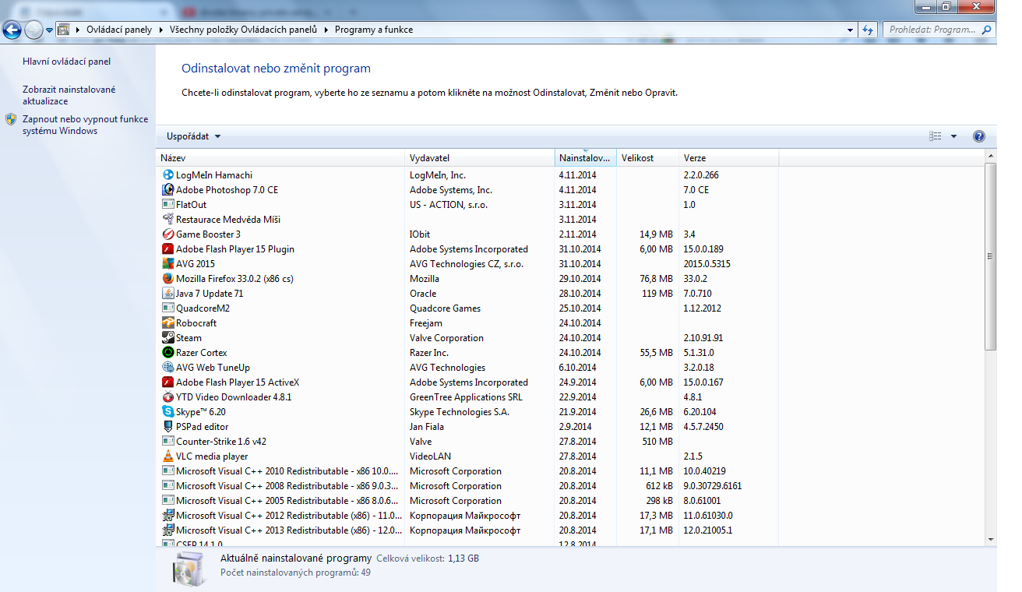Open the Uspořádat dropdown menu
Viewport: 1022px width, 592px height.
pos(193,136)
